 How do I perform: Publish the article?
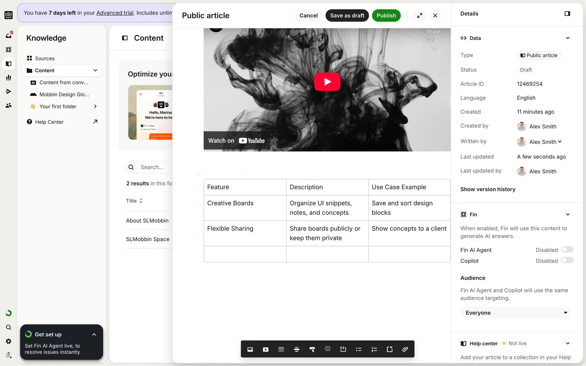(x=386, y=16)
